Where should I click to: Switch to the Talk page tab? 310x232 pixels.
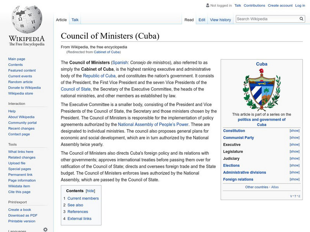coord(75,20)
